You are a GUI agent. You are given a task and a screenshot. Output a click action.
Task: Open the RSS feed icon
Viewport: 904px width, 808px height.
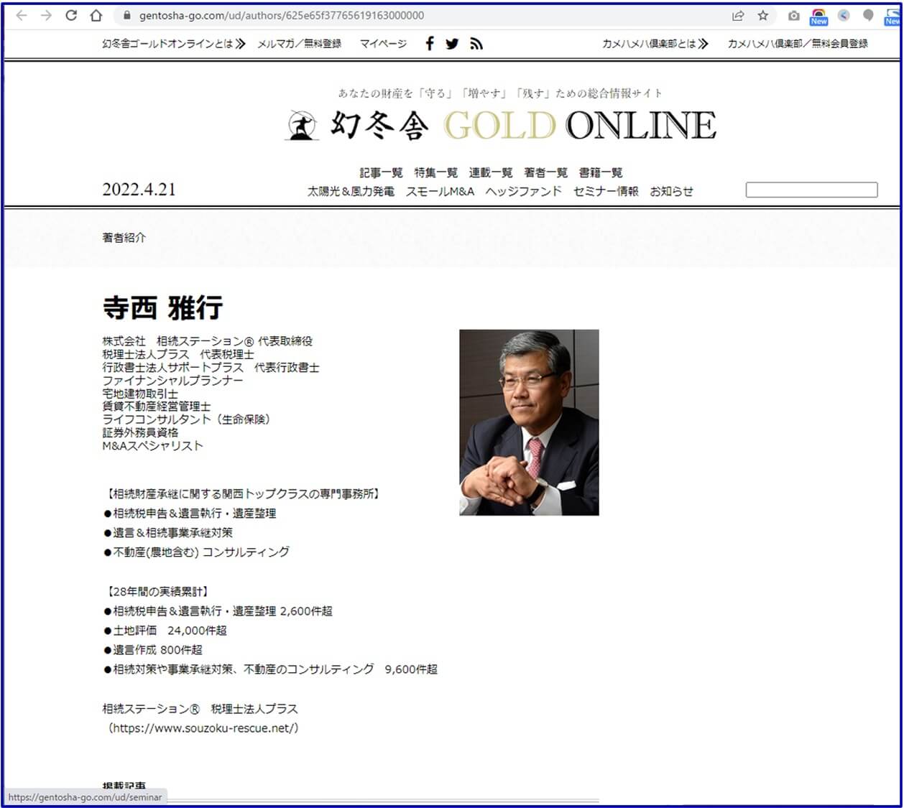point(476,44)
